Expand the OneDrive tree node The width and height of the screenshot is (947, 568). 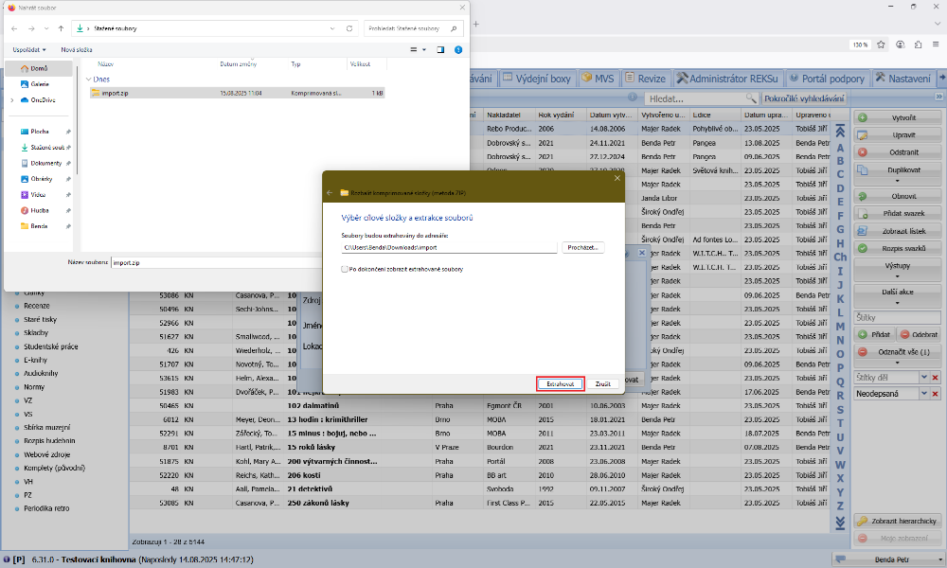[11, 99]
